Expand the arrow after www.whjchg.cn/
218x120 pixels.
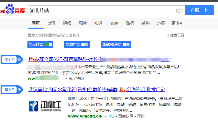[106, 117]
